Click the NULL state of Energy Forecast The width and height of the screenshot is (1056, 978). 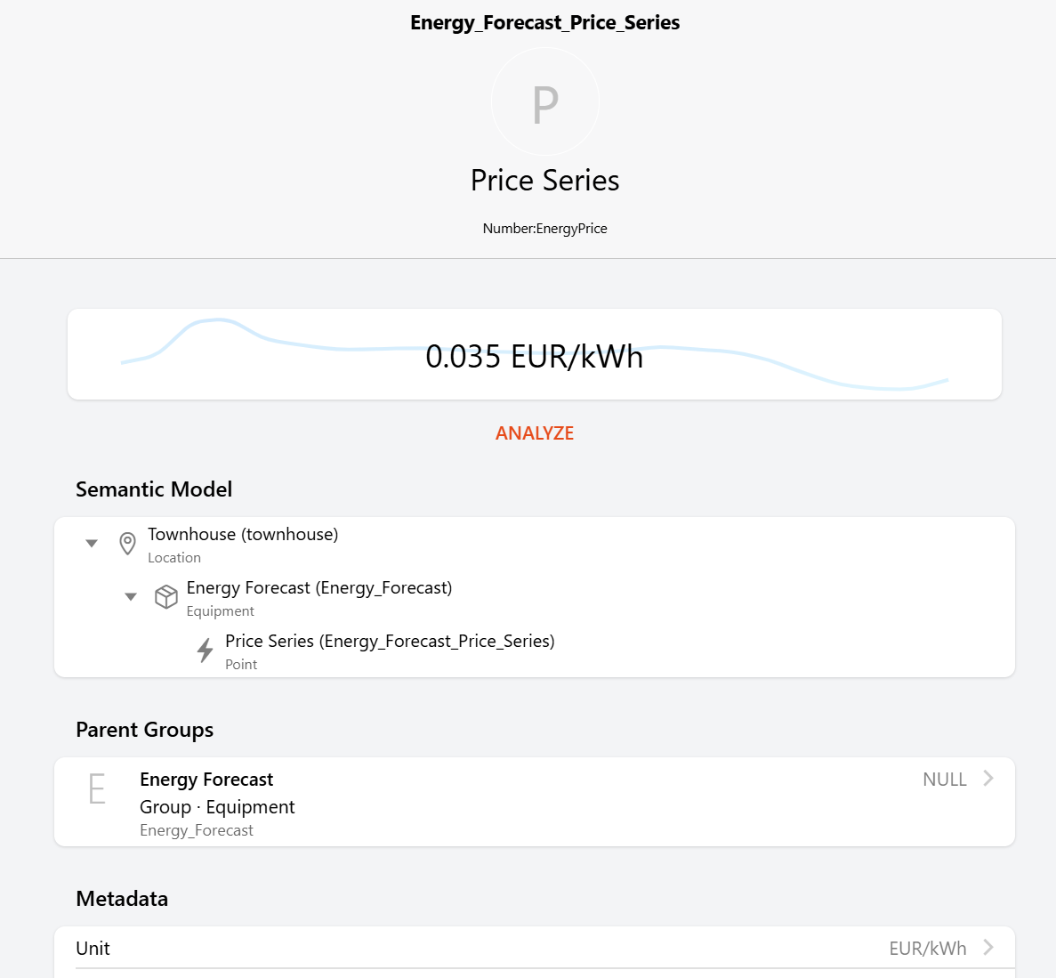[944, 780]
